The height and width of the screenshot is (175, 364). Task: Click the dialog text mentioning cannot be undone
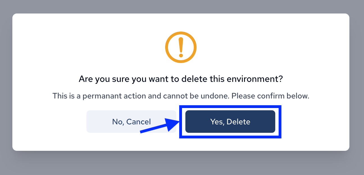coord(181,96)
